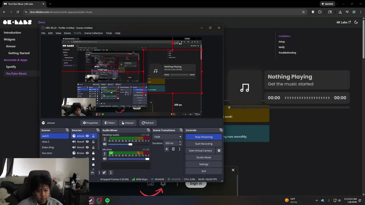This screenshot has height=205, width=365.
Task: Show hidden system tray icons
Action: 317,200
